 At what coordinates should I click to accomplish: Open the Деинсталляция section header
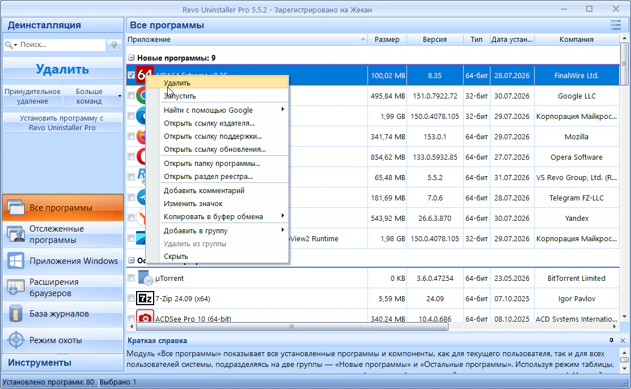(62, 25)
